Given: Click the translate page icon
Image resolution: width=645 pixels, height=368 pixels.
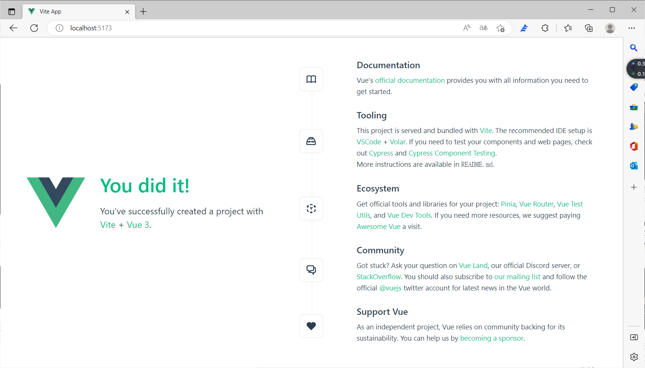Looking at the screenshot, I should pyautogui.click(x=483, y=28).
